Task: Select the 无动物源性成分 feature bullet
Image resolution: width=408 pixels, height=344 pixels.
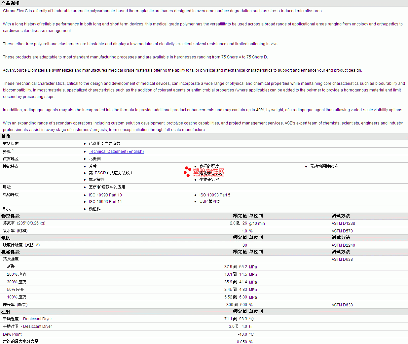Action: tap(324, 166)
